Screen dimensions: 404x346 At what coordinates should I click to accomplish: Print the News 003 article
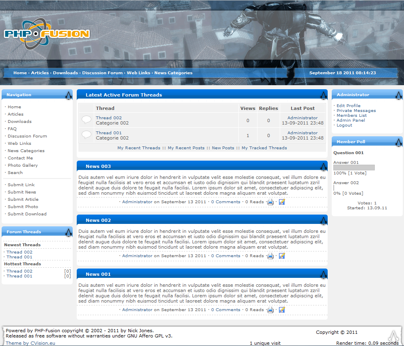coord(270,202)
